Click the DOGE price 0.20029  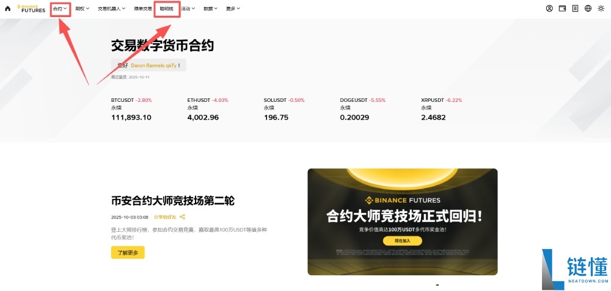coord(354,118)
